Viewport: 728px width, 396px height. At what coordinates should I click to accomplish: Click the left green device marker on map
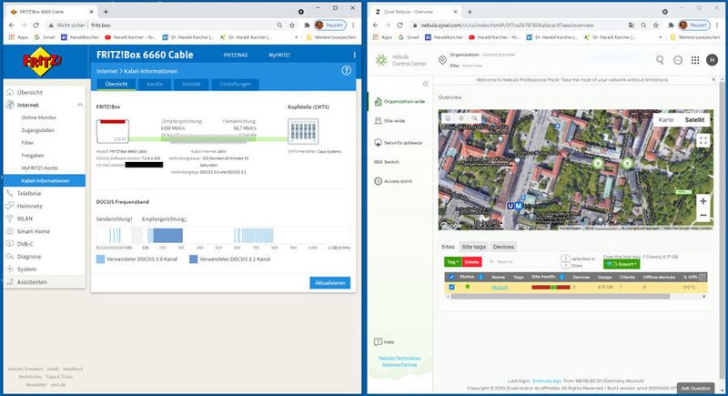pyautogui.click(x=598, y=163)
